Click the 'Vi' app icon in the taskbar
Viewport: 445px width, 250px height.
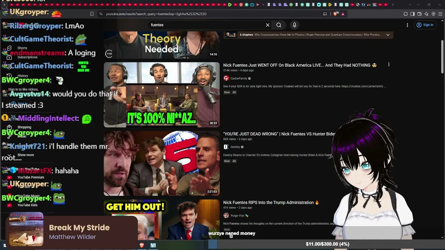coord(153,245)
